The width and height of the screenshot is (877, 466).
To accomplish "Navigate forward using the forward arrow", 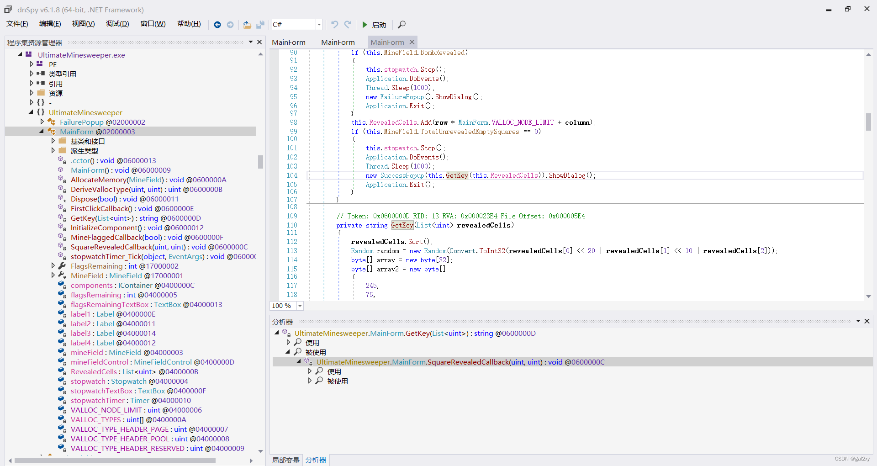I will tap(230, 25).
